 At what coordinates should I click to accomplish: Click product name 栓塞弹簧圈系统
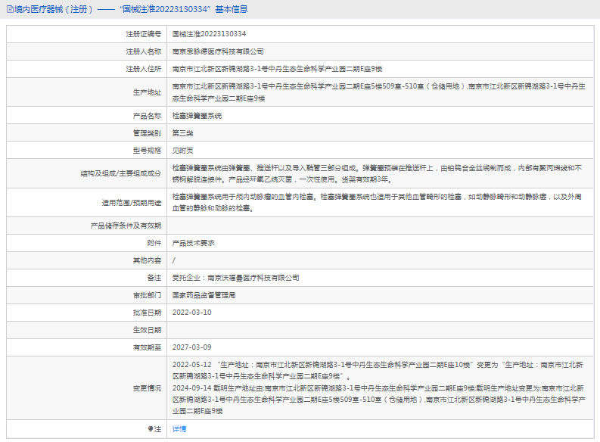point(197,116)
